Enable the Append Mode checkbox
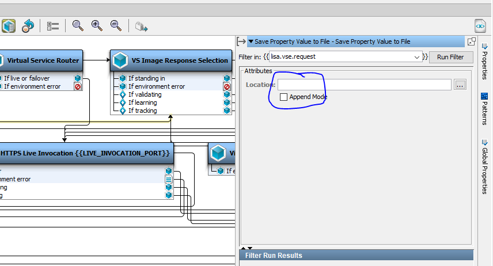Image resolution: width=493 pixels, height=266 pixels. pos(283,97)
